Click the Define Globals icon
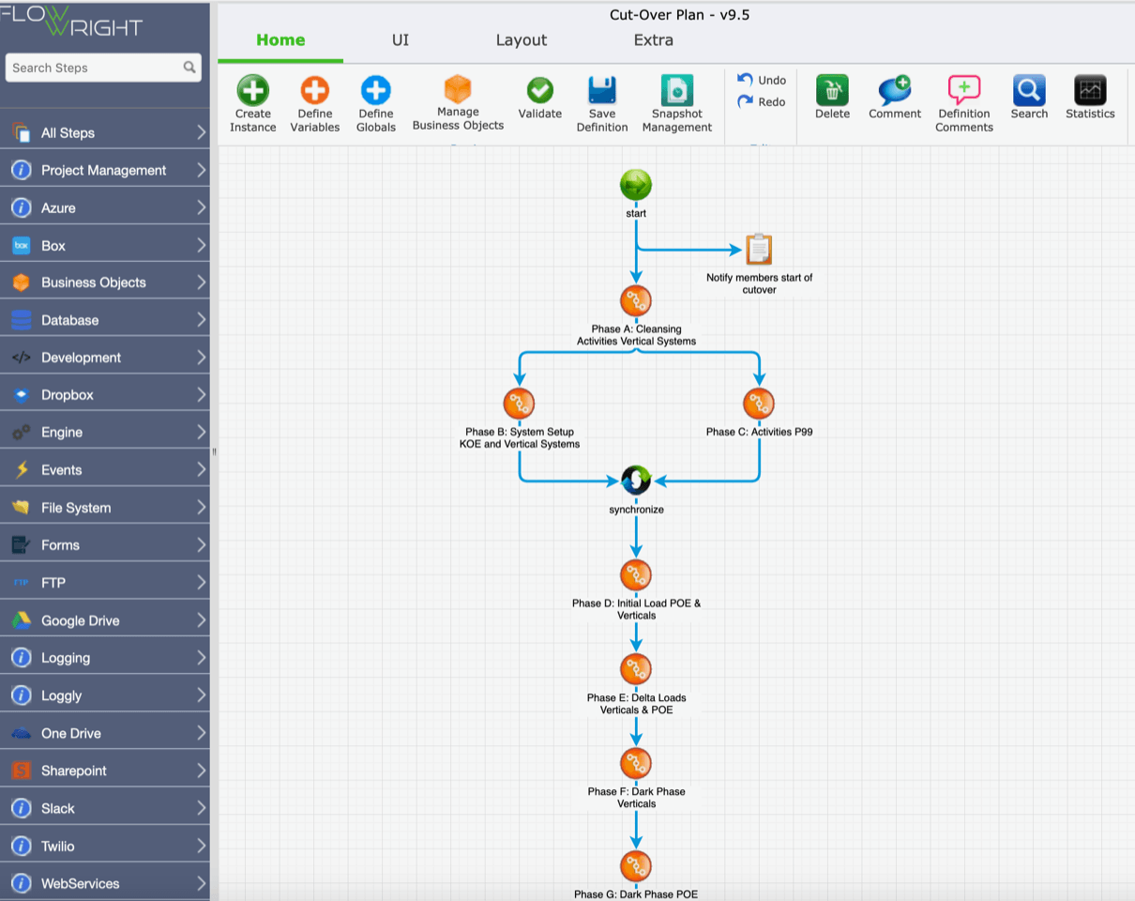 click(x=375, y=91)
